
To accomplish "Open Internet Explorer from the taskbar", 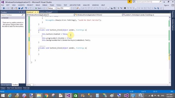I will [x=10, y=96].
